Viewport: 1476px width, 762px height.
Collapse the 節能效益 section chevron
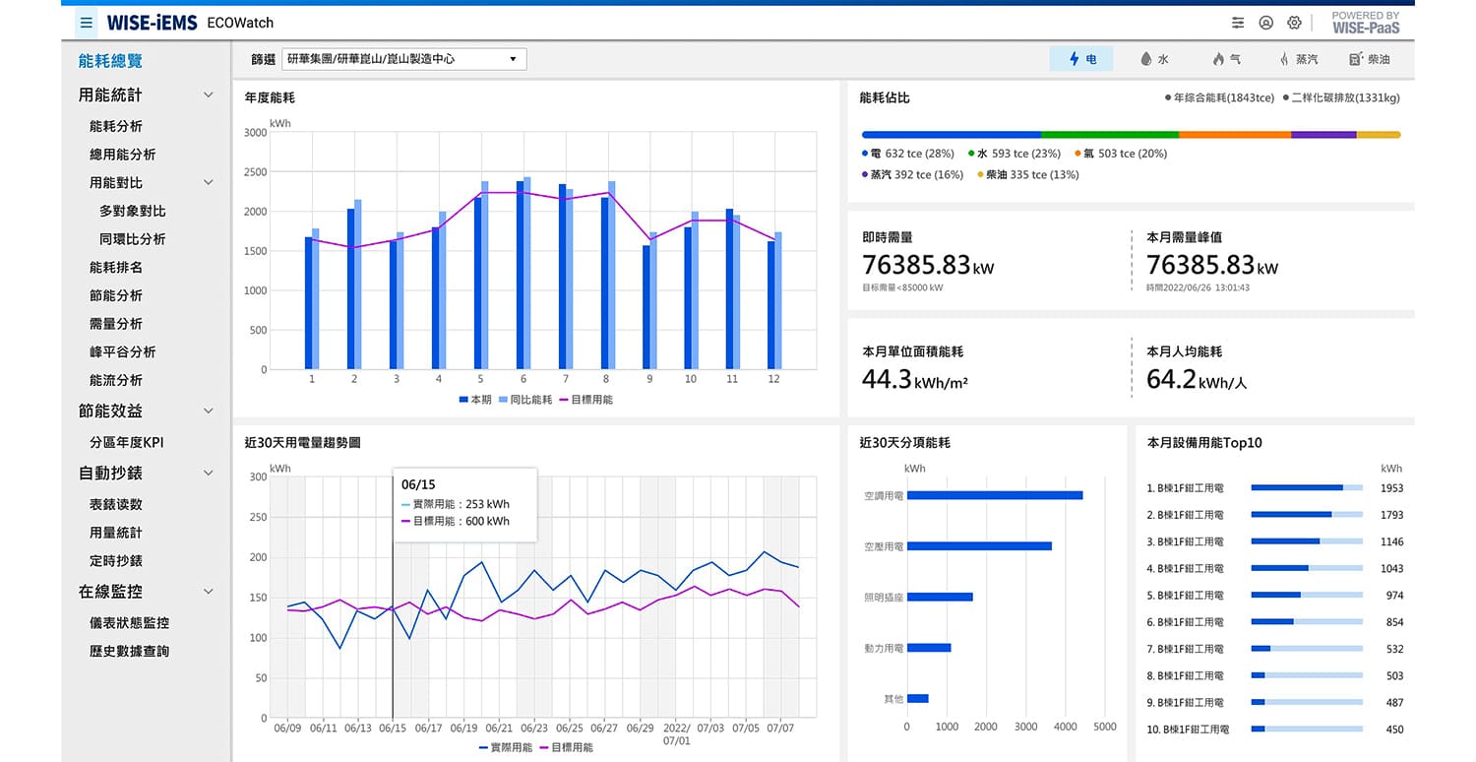click(x=208, y=411)
